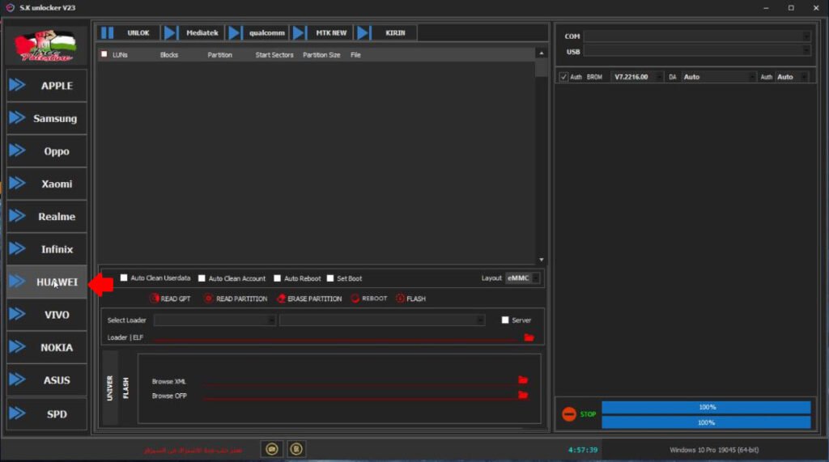Screen dimensions: 829x462
Task: Click the play-skip icon before Mediatek
Action: pyautogui.click(x=171, y=33)
